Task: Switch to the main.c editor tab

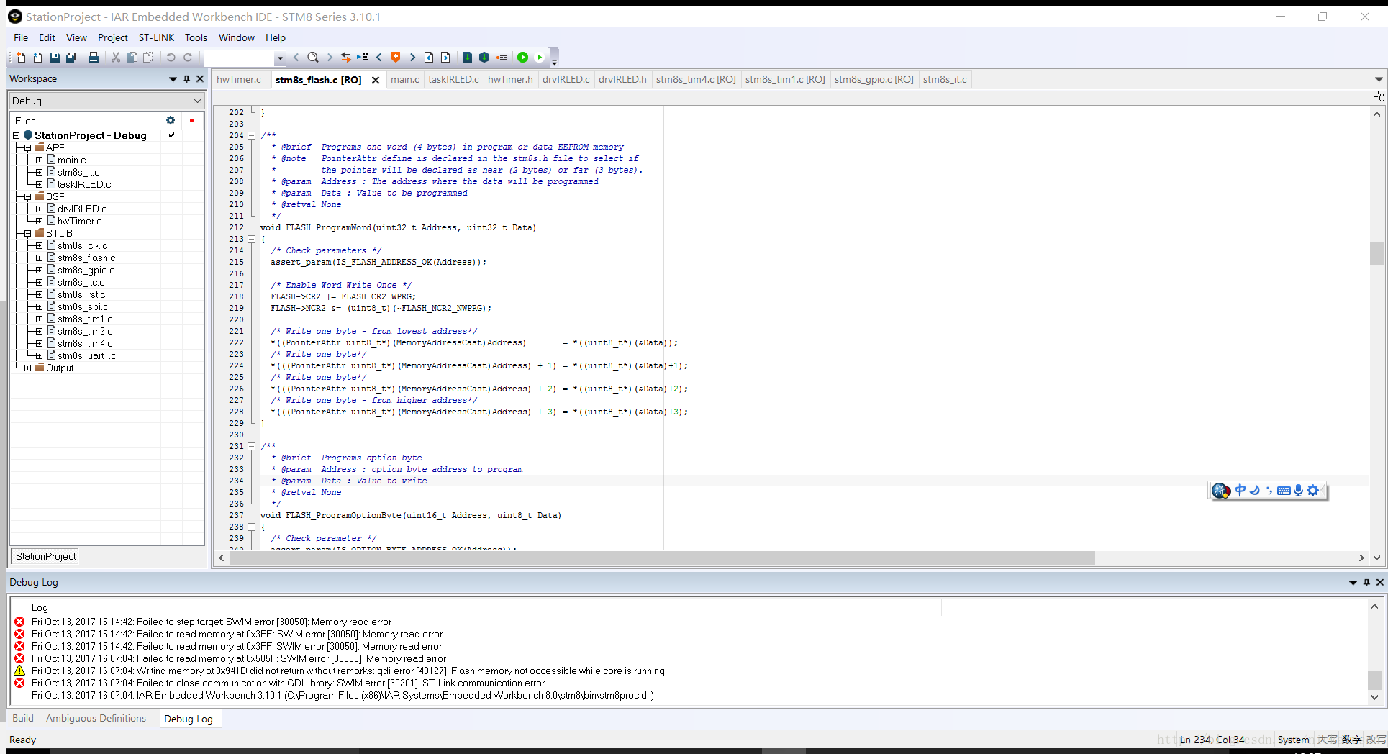Action: [x=404, y=79]
